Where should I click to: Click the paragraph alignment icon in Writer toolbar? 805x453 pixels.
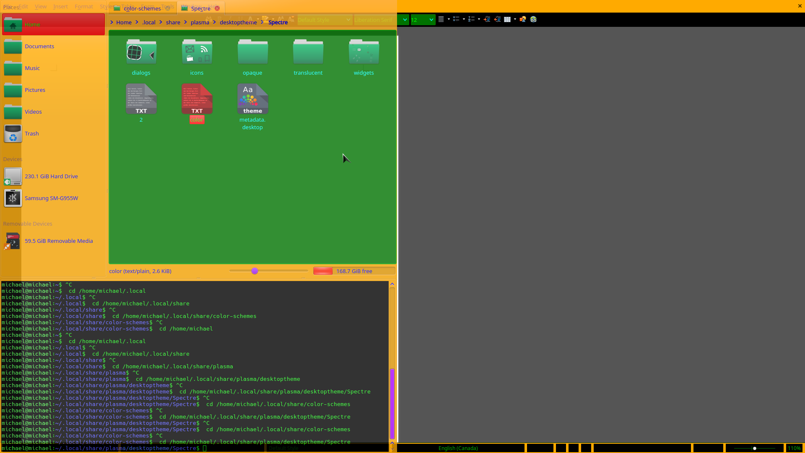(x=441, y=19)
